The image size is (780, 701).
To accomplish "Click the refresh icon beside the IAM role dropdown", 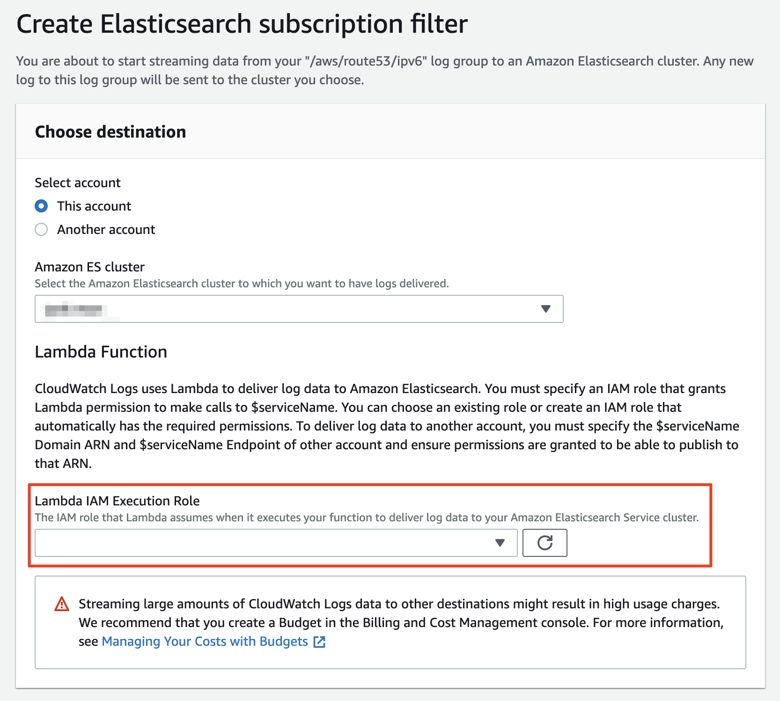I will coord(545,543).
